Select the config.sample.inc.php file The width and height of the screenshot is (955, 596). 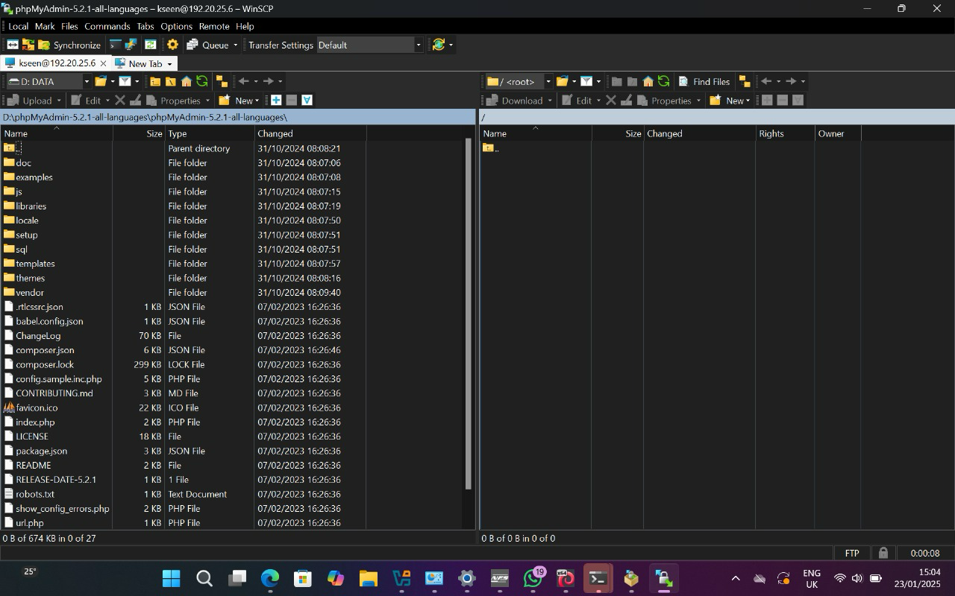click(58, 378)
